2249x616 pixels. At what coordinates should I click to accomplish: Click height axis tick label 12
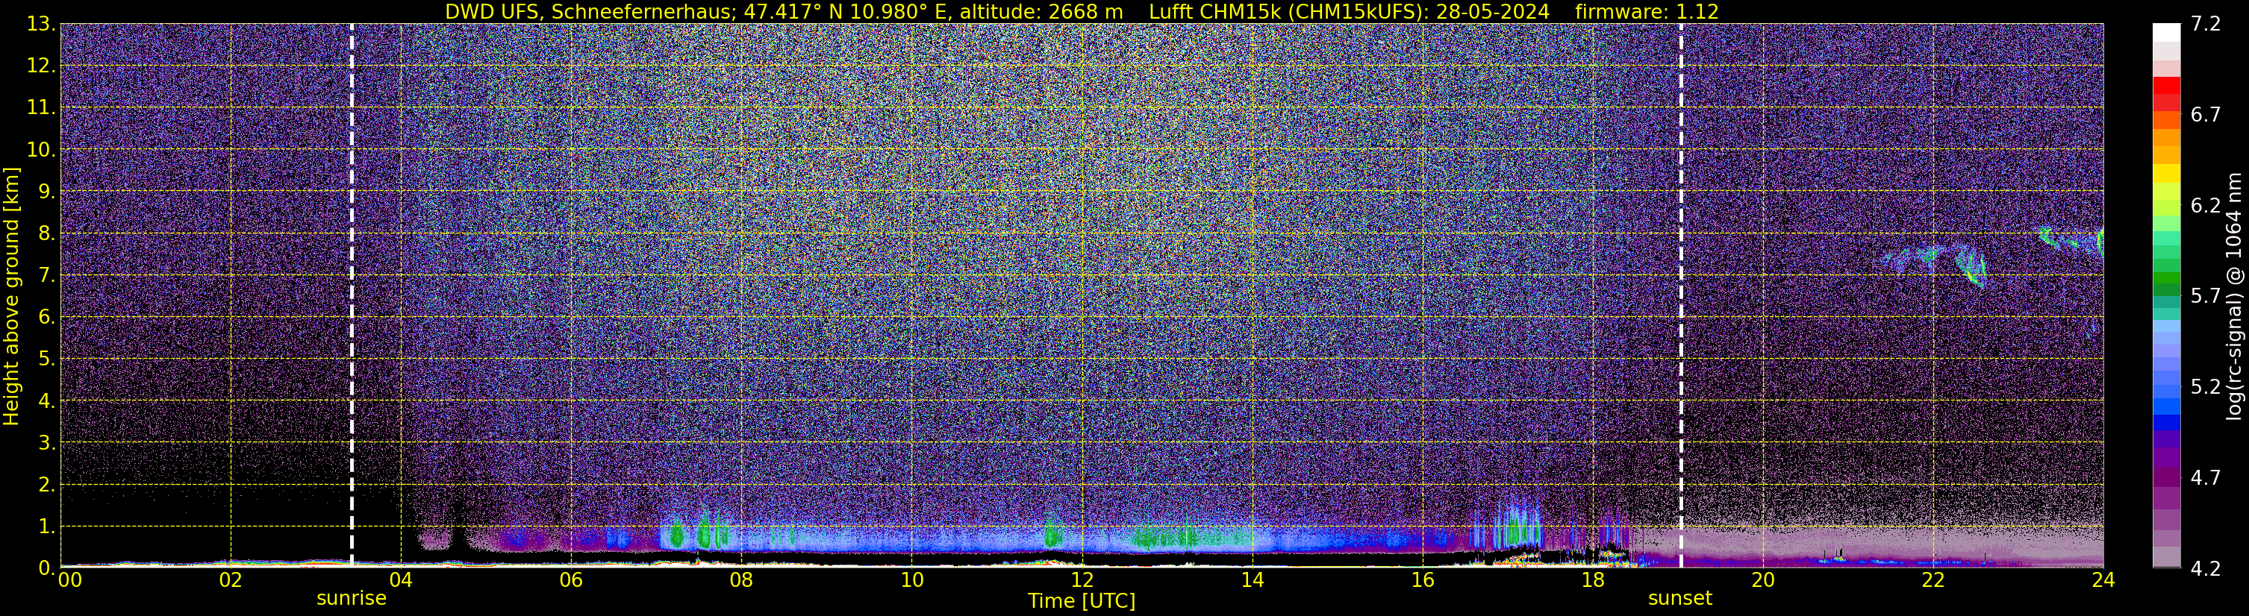click(x=40, y=66)
